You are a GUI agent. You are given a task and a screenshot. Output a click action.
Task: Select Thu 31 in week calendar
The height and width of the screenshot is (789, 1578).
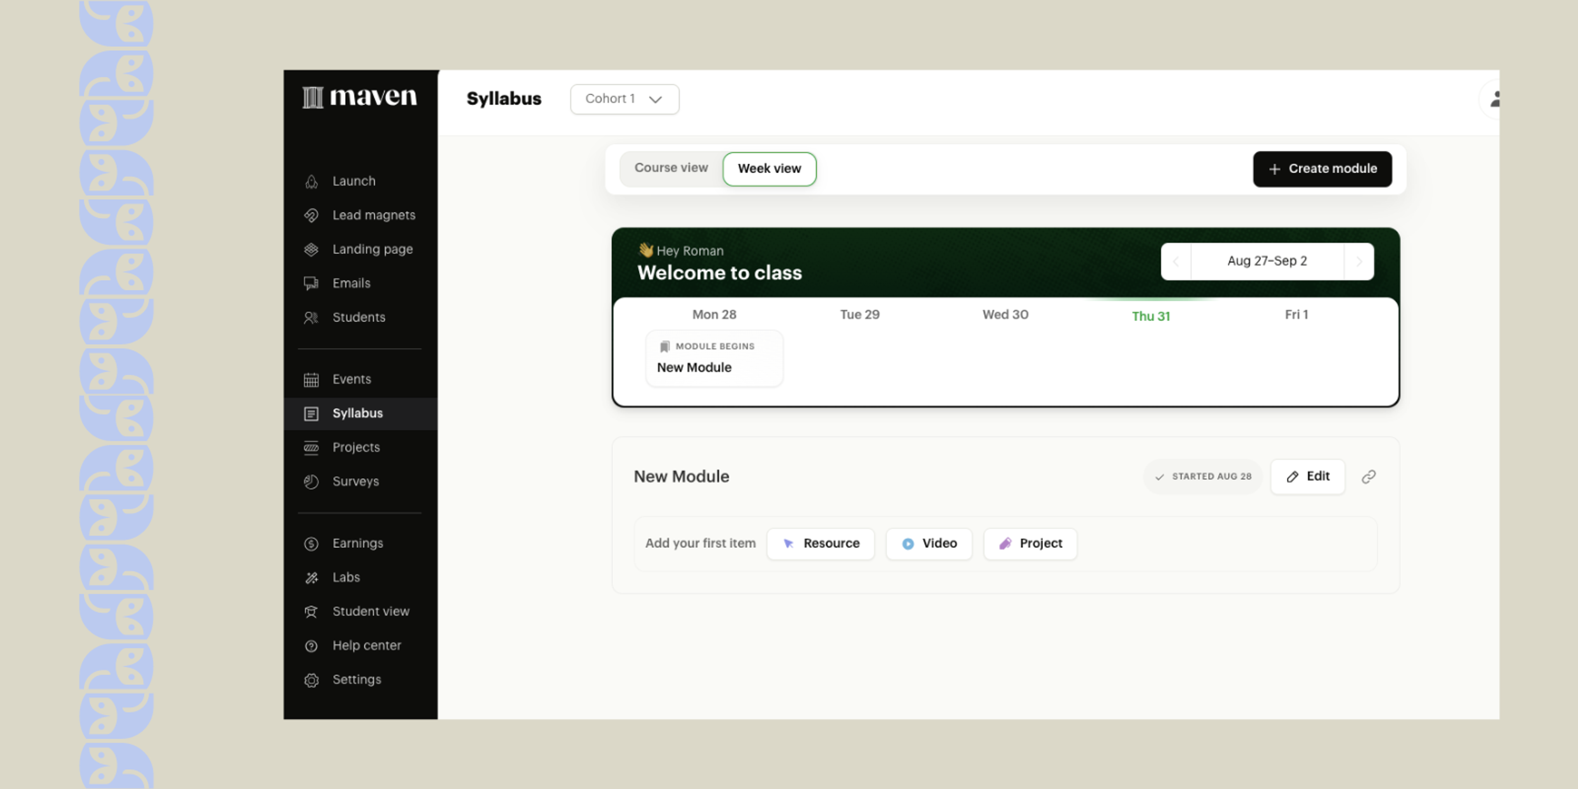[1151, 317]
